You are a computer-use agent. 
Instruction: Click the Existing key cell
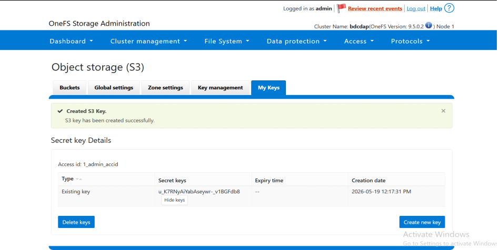pyautogui.click(x=76, y=192)
